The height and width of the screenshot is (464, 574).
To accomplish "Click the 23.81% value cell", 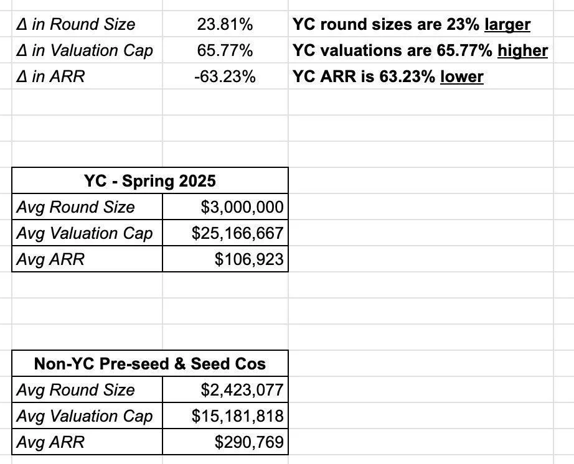I will 225,24.
